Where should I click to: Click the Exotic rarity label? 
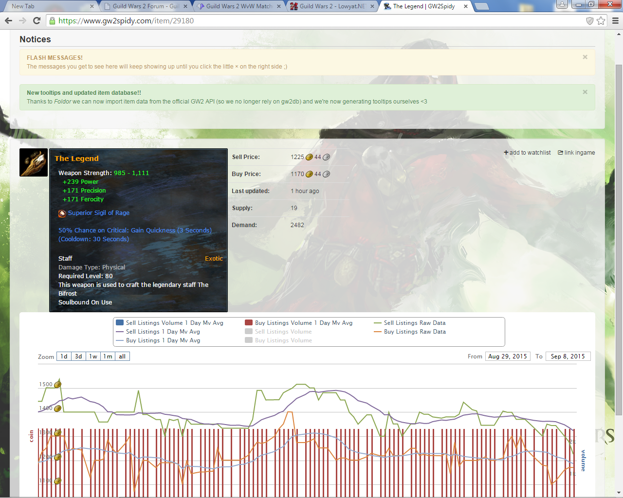point(214,259)
